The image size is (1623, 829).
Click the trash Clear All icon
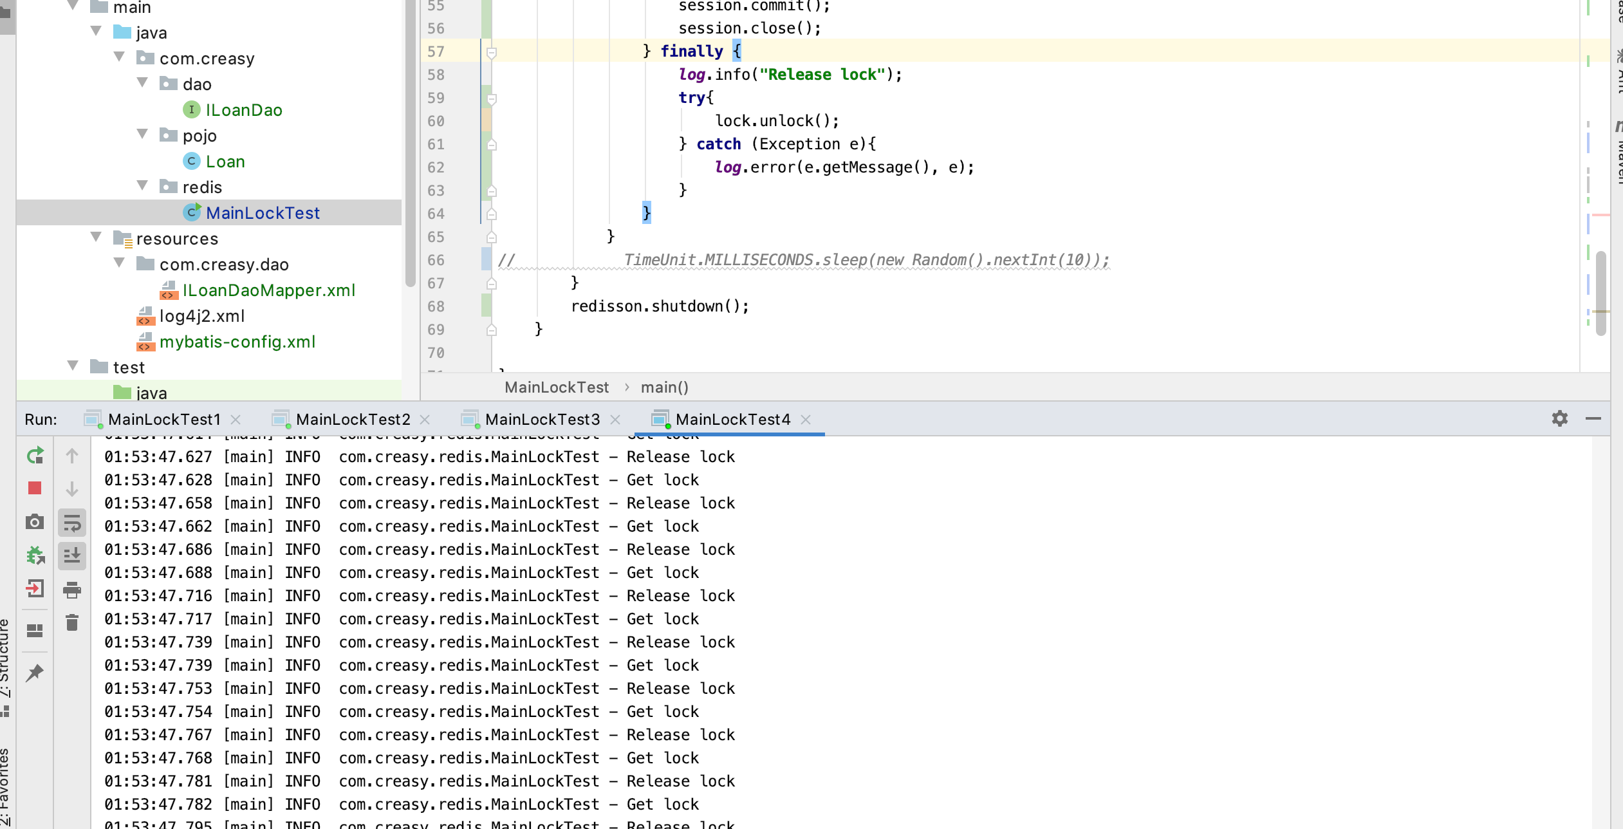pos(72,622)
